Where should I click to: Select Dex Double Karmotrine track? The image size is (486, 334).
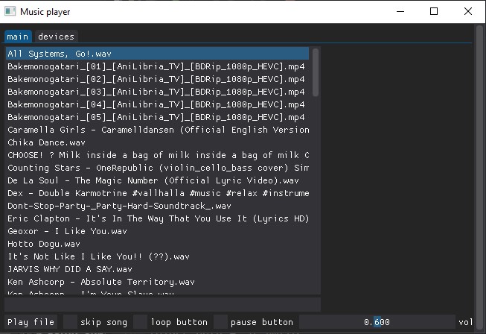pyautogui.click(x=157, y=193)
